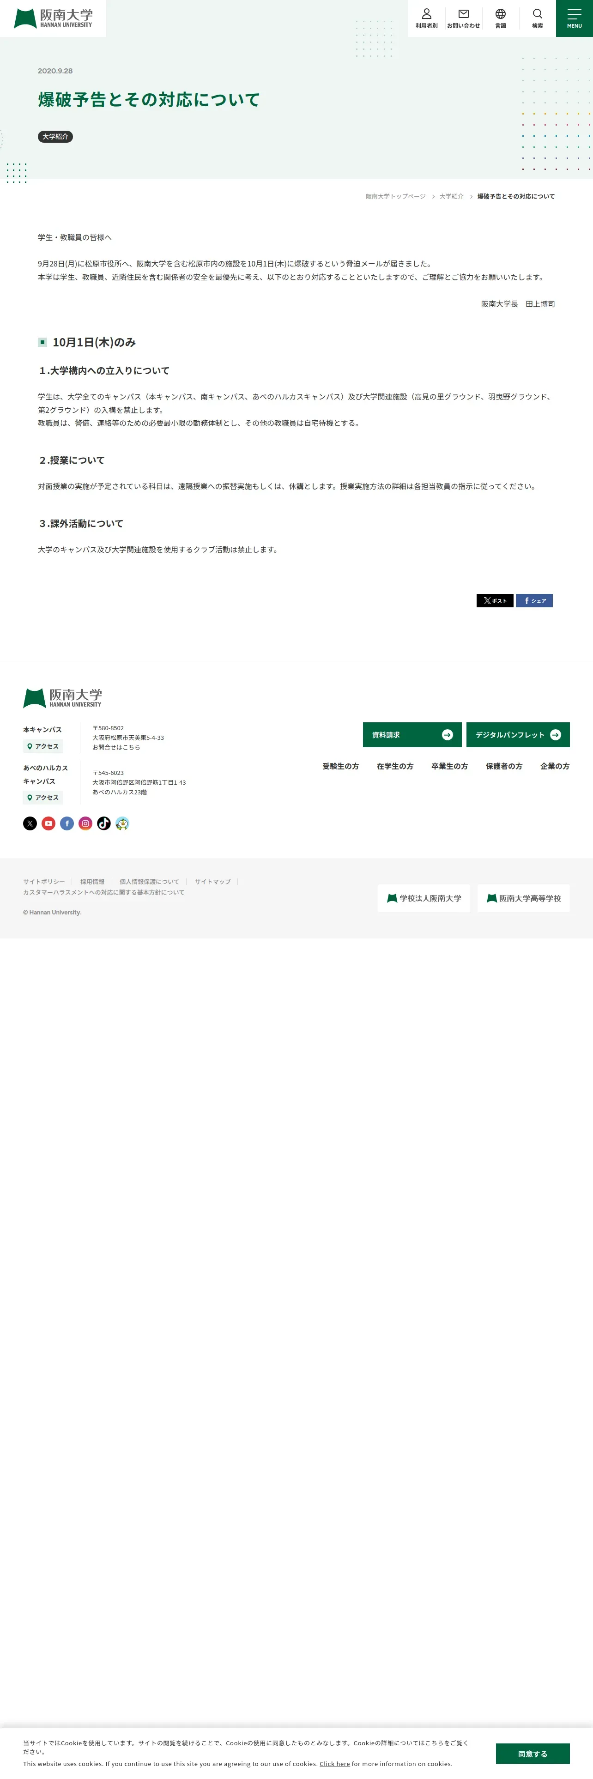Click the arrow icon on デジタルパンフレット
This screenshot has width=593, height=1779.
(556, 735)
